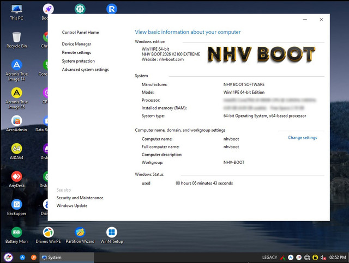Open AeroAdmin desktop shortcut
Screen dimensions: 349x263
point(16,124)
